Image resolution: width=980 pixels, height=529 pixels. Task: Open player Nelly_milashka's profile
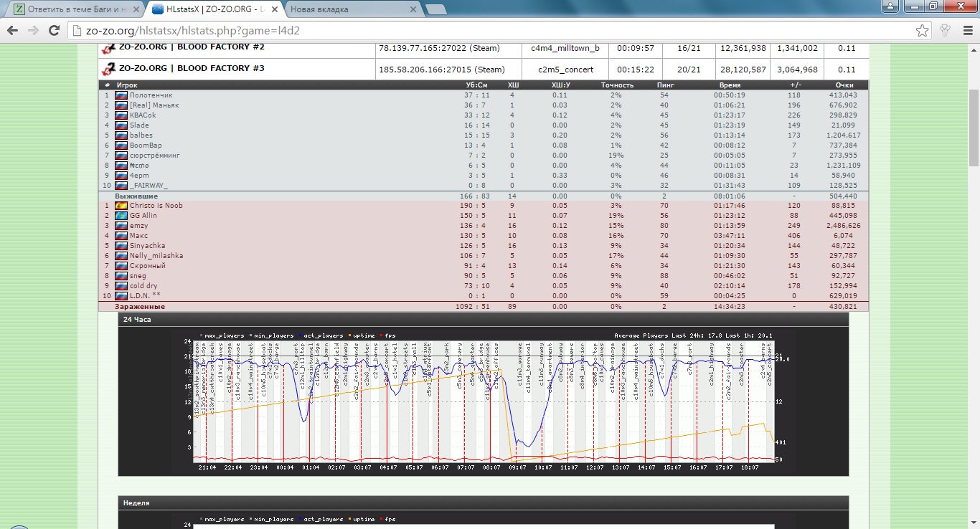coord(156,256)
